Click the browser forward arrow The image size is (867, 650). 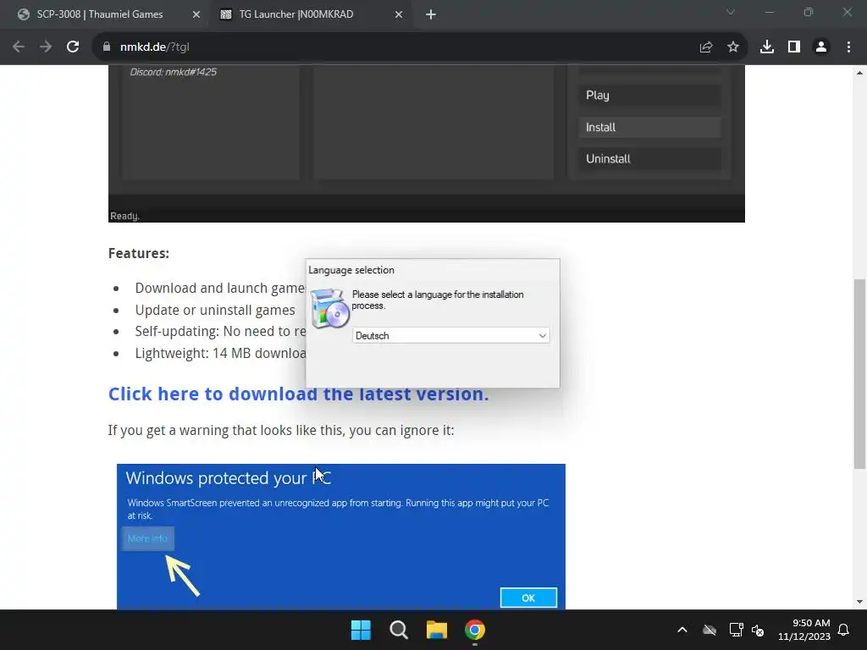pyautogui.click(x=46, y=47)
